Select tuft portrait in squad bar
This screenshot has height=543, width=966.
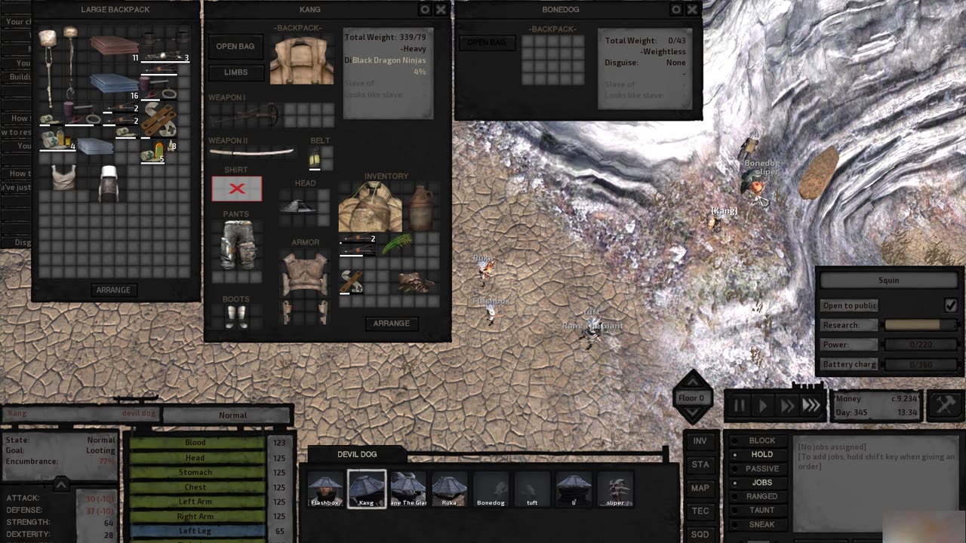[x=532, y=489]
